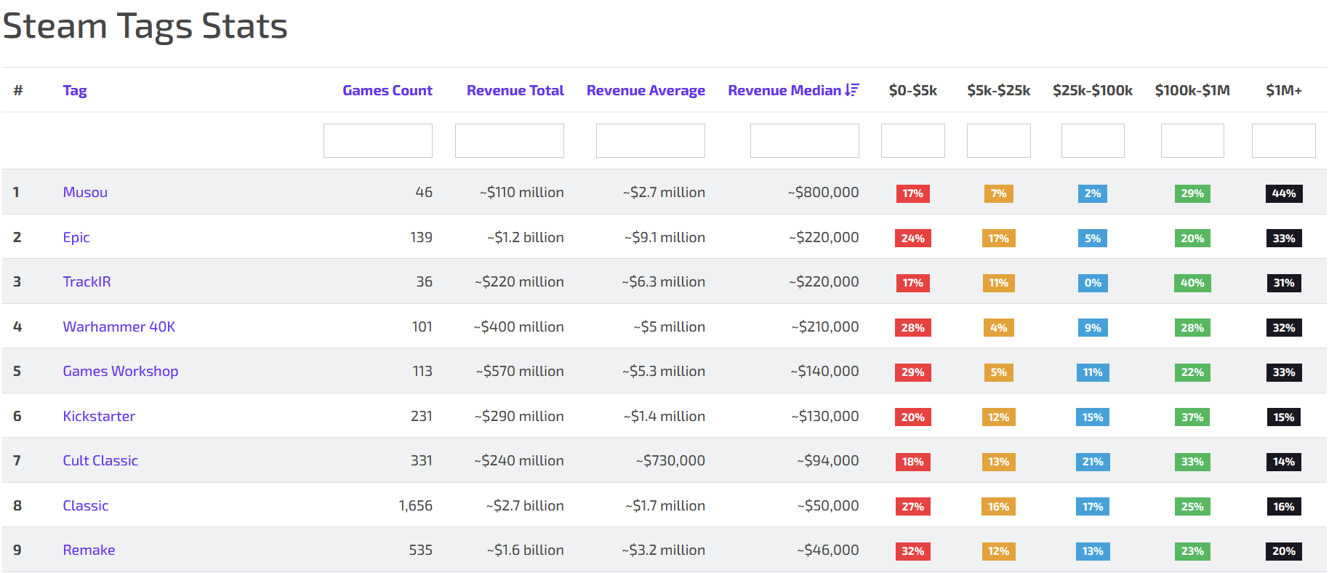Open the Musou tag link
The width and height of the screenshot is (1337, 573).
tap(85, 192)
